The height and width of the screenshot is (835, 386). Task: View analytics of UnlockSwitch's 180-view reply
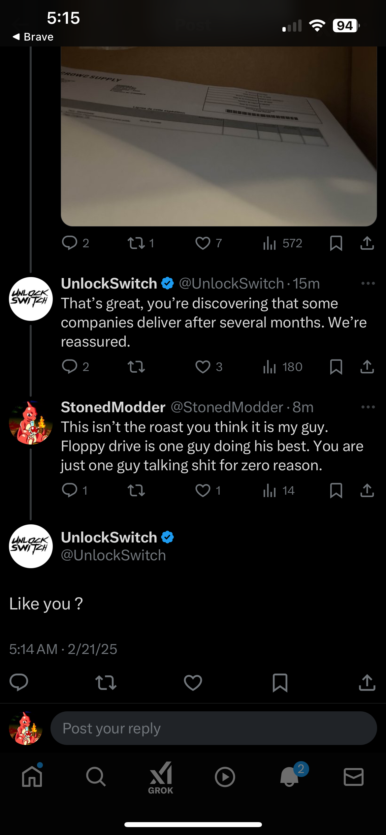(283, 367)
